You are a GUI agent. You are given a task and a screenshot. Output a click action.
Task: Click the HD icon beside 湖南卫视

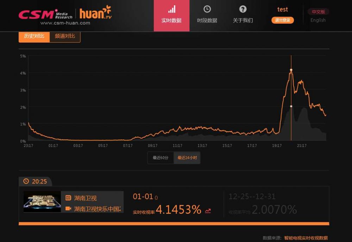click(x=68, y=198)
